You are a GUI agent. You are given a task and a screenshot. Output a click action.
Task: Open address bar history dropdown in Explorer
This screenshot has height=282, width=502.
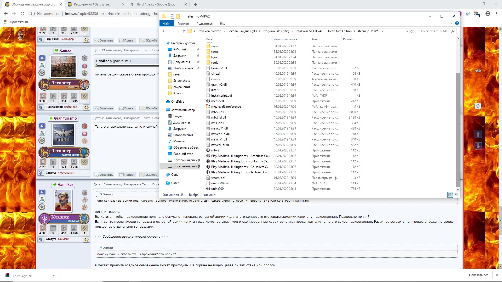[x=407, y=31]
